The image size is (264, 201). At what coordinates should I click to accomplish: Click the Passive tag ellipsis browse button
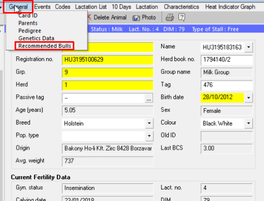coord(149,98)
